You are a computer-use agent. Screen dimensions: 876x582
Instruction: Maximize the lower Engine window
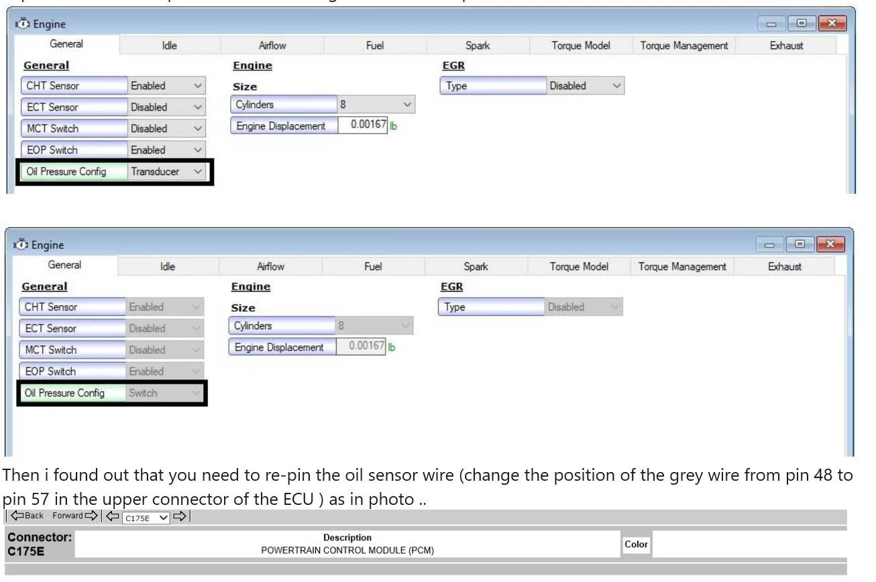[x=800, y=244]
